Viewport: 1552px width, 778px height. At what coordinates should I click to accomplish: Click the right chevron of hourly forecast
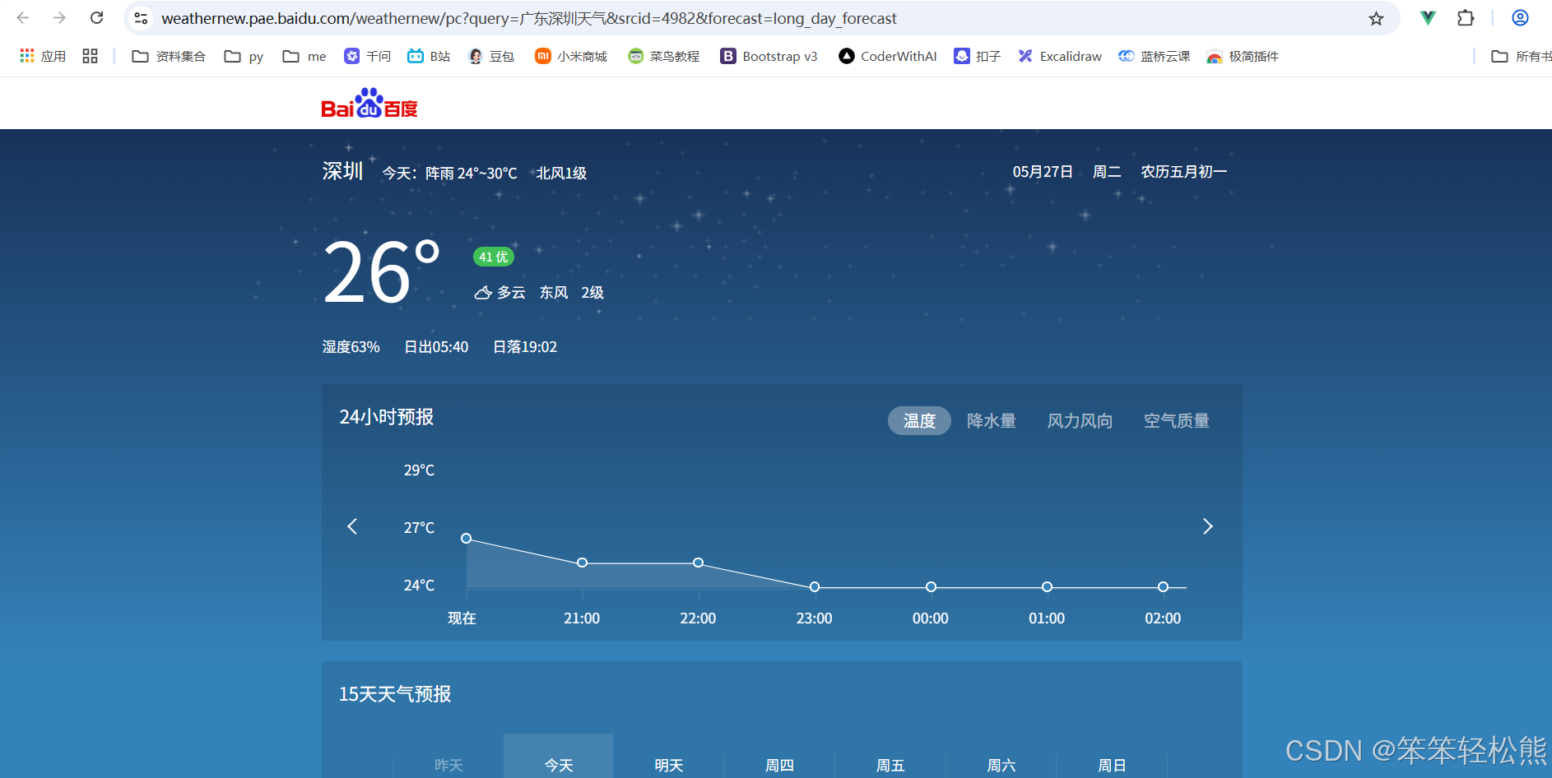1207,526
